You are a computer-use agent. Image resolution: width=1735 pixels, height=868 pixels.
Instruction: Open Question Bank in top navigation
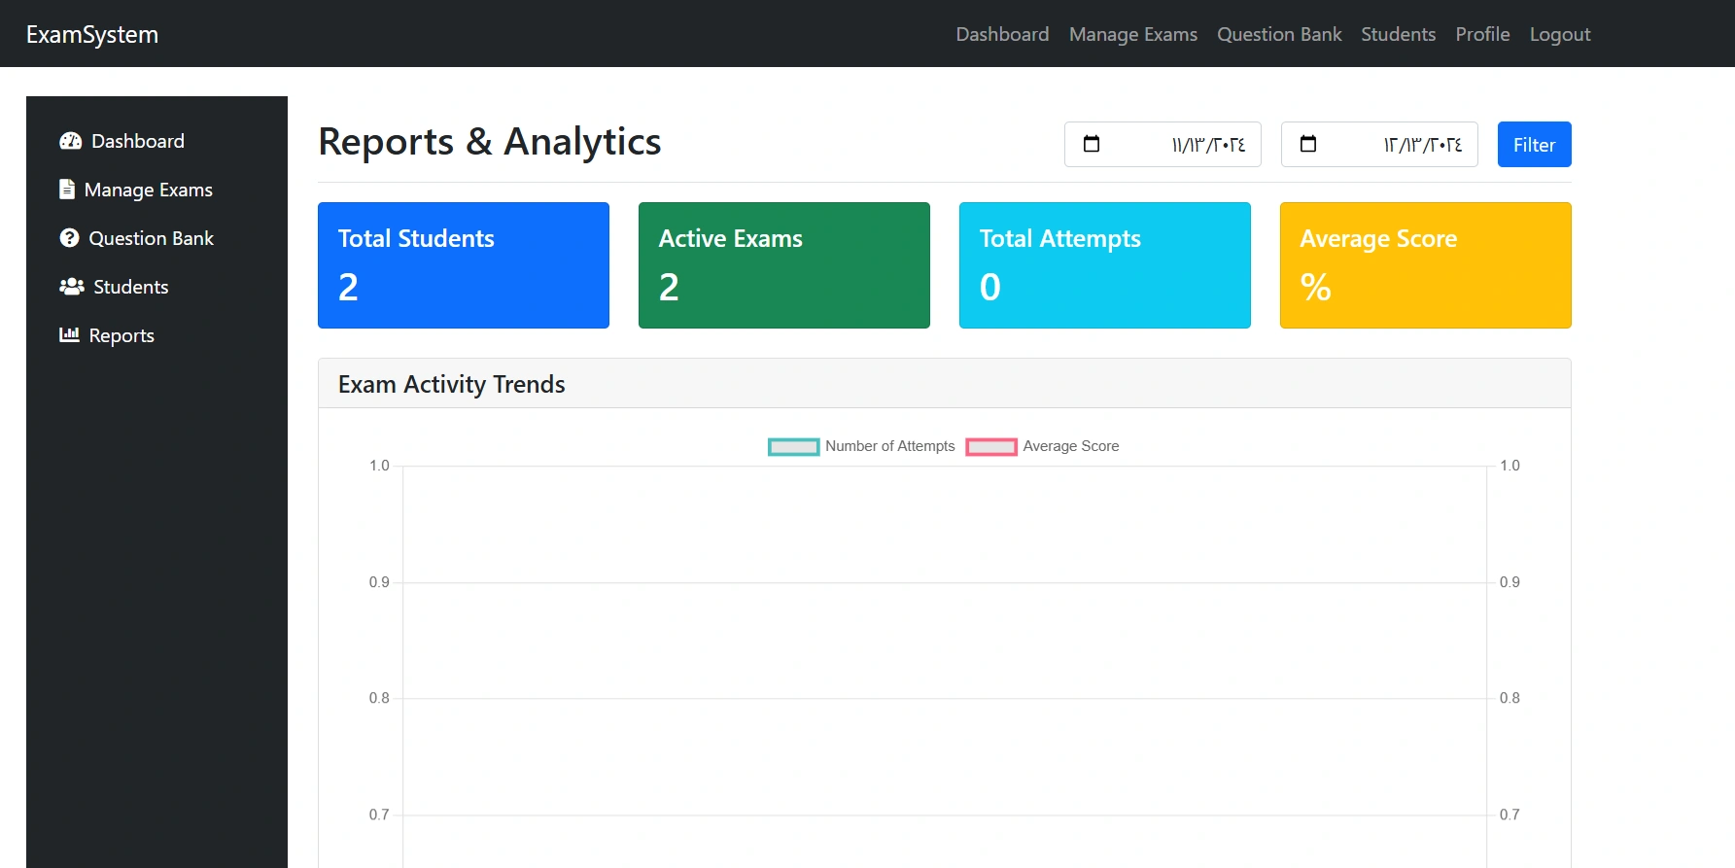pyautogui.click(x=1279, y=34)
